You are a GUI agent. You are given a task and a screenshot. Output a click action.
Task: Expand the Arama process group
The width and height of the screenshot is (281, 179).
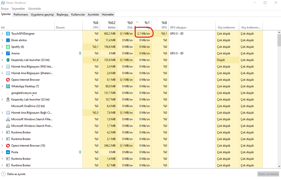2,53
